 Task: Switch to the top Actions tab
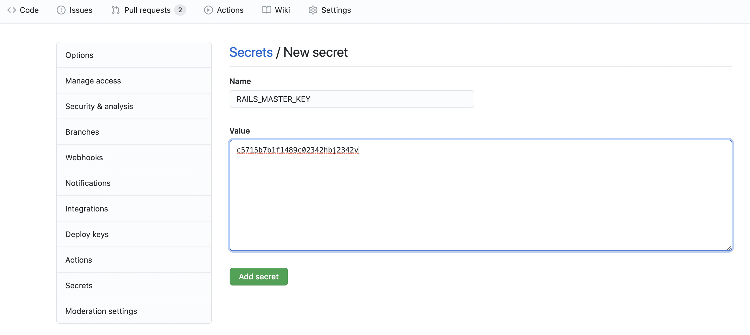point(223,10)
